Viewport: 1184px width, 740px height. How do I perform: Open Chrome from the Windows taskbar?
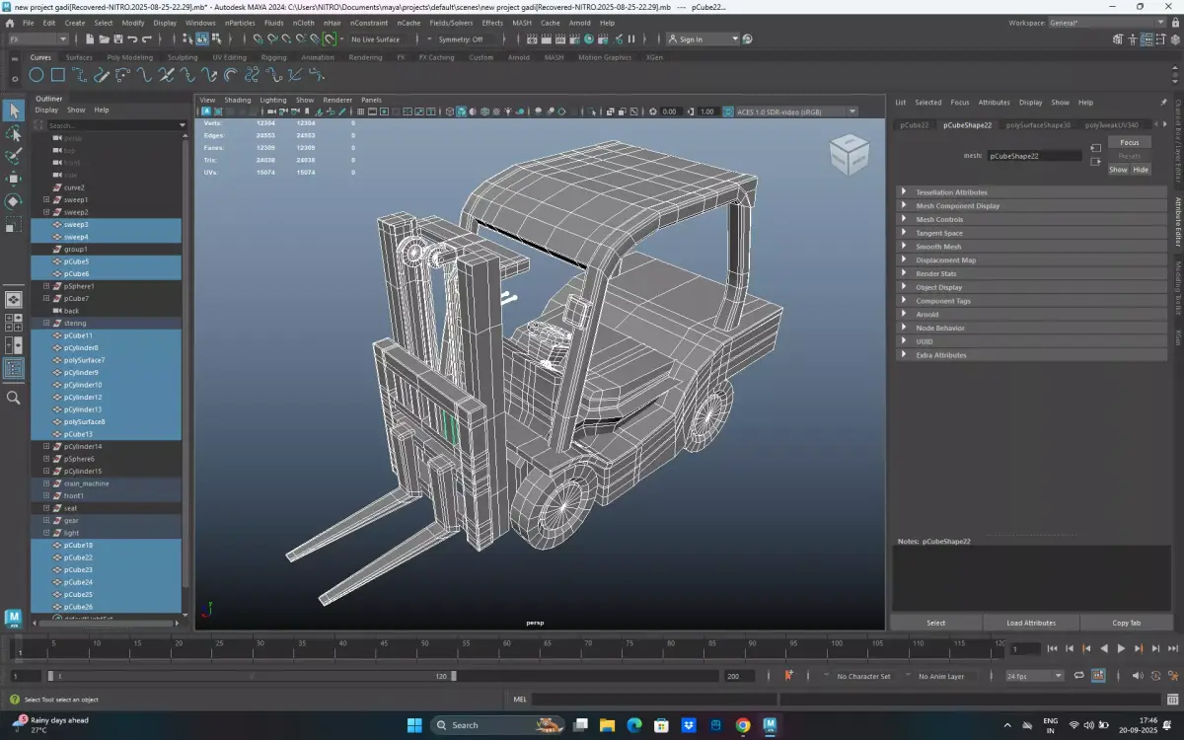[x=742, y=725]
